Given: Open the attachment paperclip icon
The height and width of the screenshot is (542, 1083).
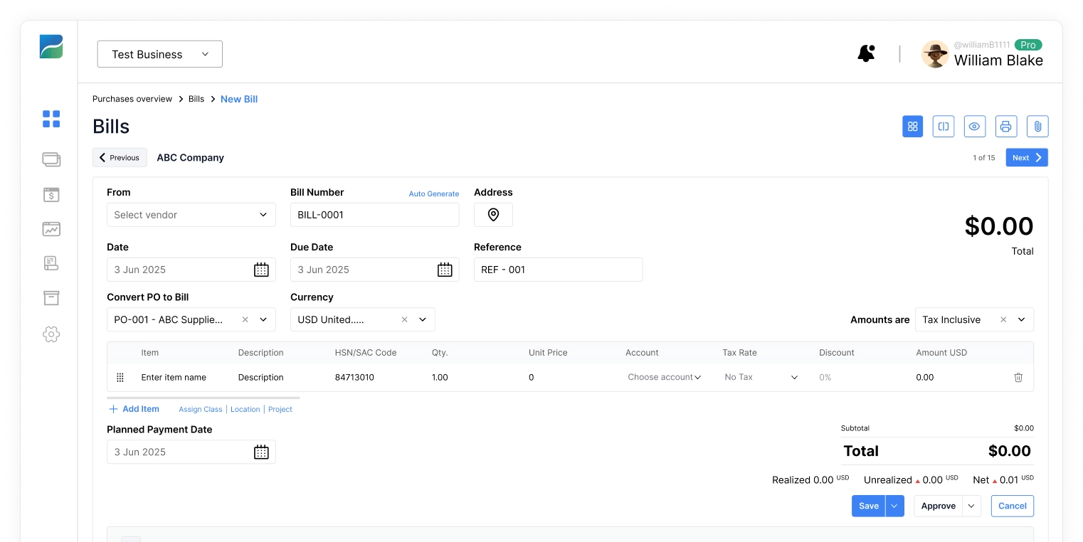Looking at the screenshot, I should (1037, 127).
